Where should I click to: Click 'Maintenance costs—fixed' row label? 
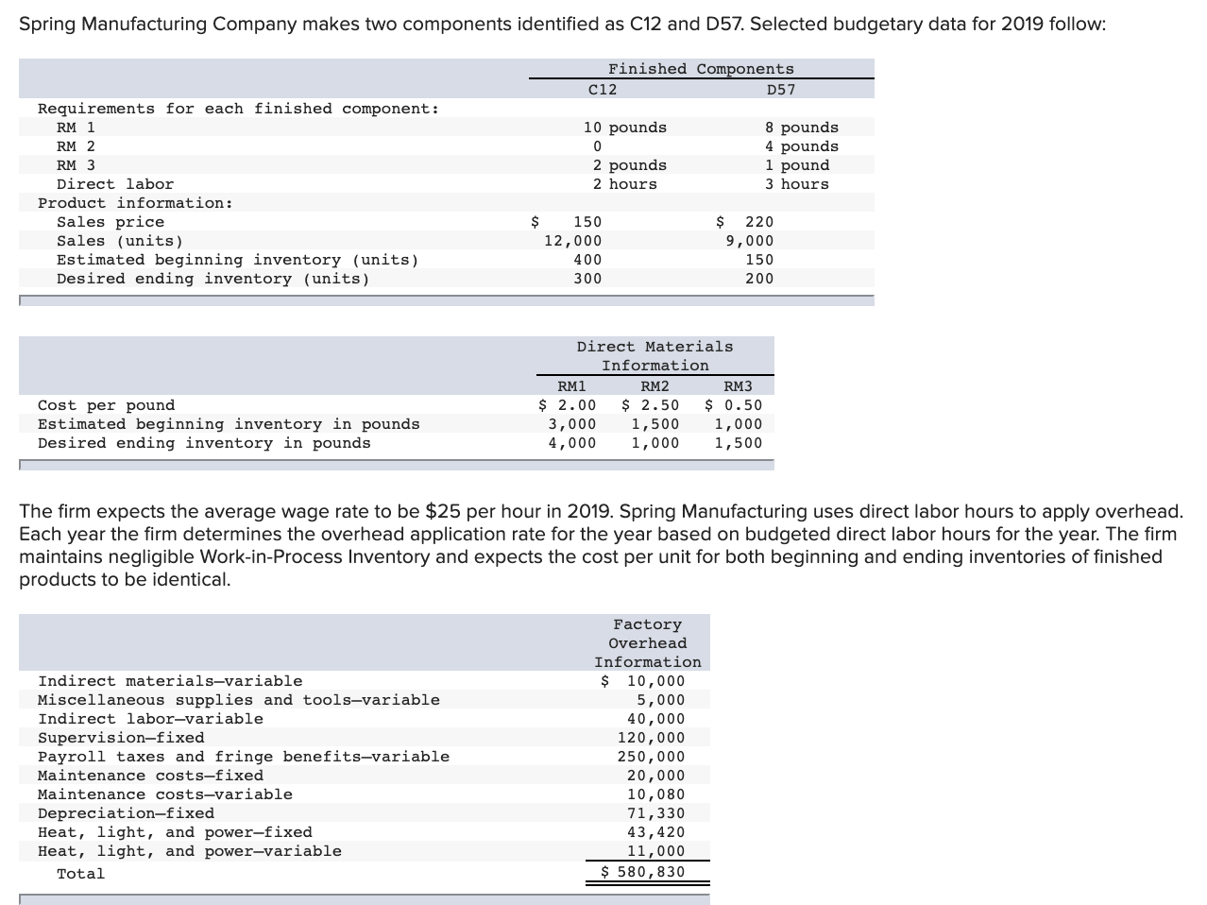pyautogui.click(x=150, y=776)
